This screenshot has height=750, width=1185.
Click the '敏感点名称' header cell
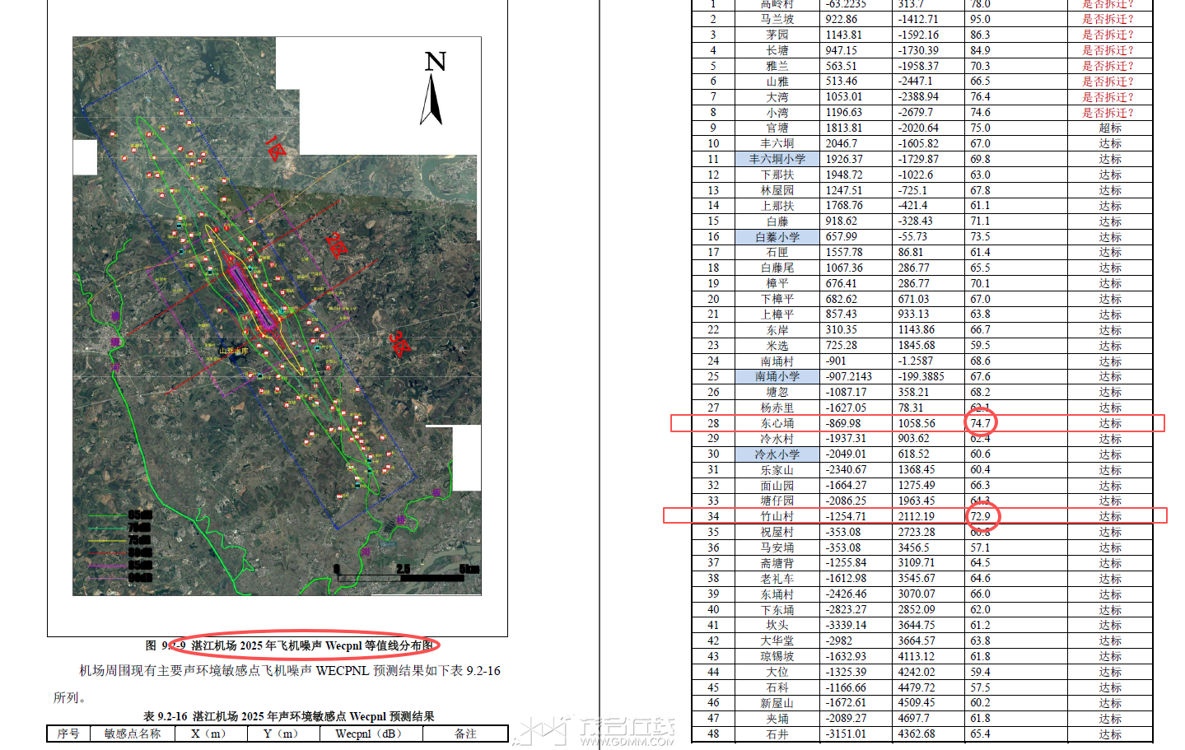(x=132, y=734)
